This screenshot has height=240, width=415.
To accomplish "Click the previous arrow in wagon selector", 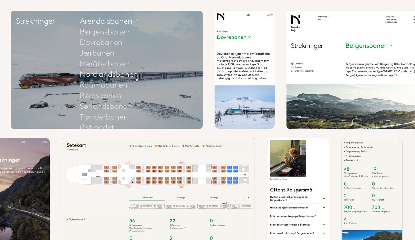I will [244, 198].
